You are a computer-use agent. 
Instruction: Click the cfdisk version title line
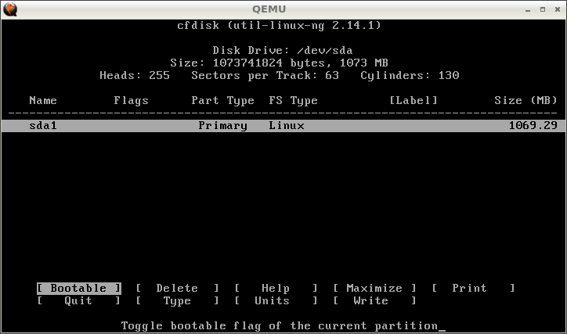[x=279, y=25]
